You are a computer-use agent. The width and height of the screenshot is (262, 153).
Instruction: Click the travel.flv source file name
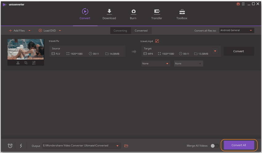coord(54,41)
